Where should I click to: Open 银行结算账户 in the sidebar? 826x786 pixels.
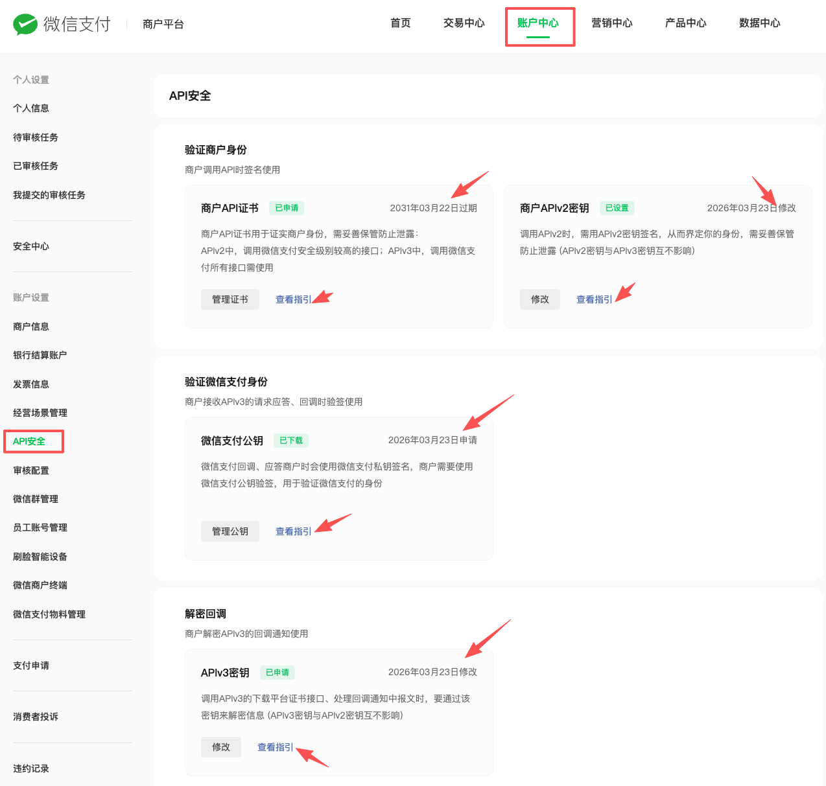tap(40, 355)
